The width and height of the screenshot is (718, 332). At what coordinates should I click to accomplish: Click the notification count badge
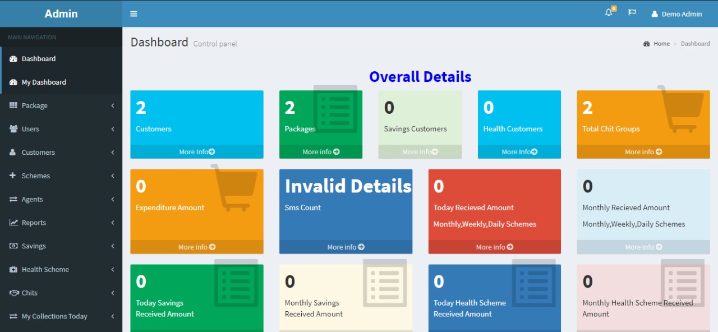click(613, 8)
